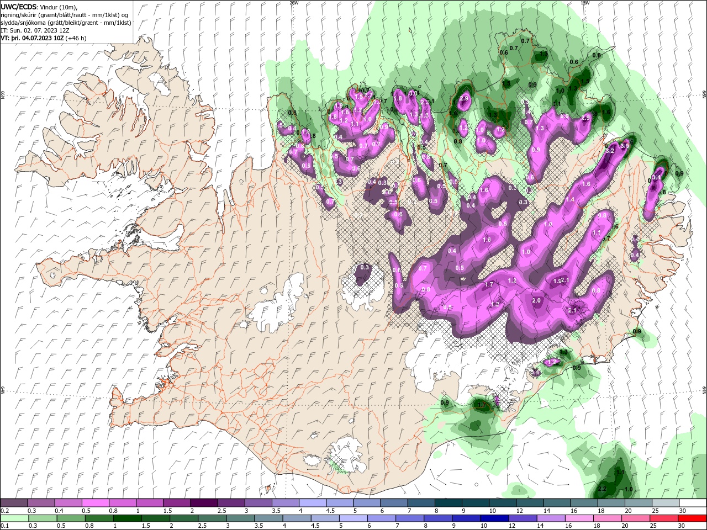This screenshot has width=707, height=530.
Task: Click the 'UWC/ECDS' title text
Action: [18, 7]
